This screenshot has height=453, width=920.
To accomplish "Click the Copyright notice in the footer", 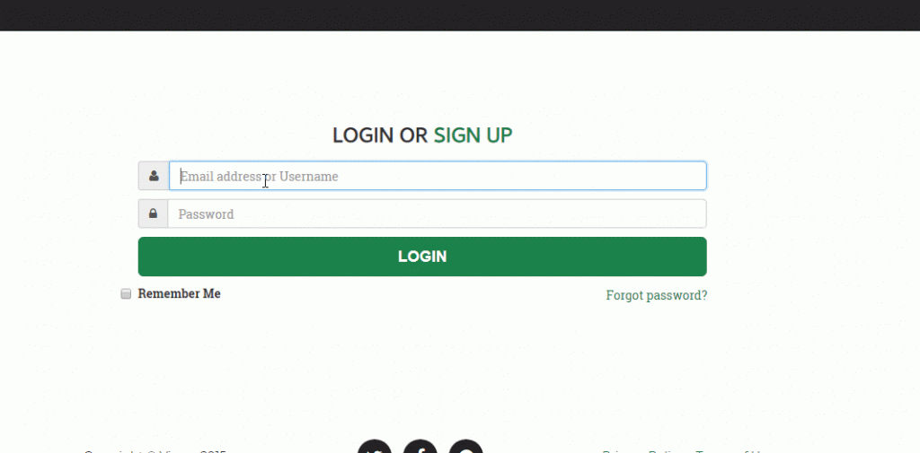I will pos(155,451).
